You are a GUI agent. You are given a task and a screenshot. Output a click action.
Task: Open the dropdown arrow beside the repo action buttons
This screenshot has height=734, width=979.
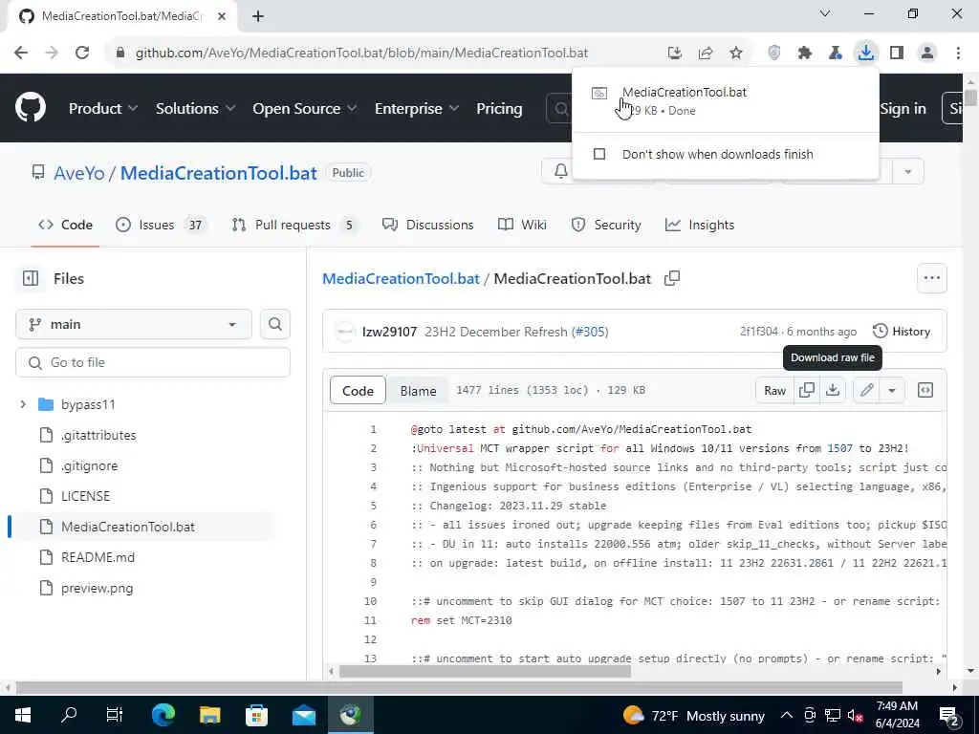[x=908, y=172]
